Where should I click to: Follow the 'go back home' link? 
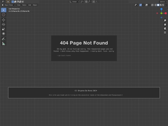64,55
